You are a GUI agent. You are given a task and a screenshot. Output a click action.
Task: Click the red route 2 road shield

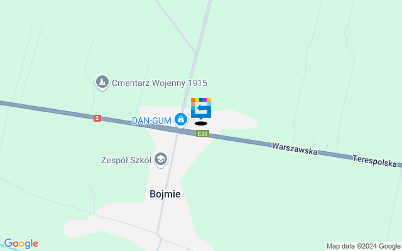click(x=97, y=118)
